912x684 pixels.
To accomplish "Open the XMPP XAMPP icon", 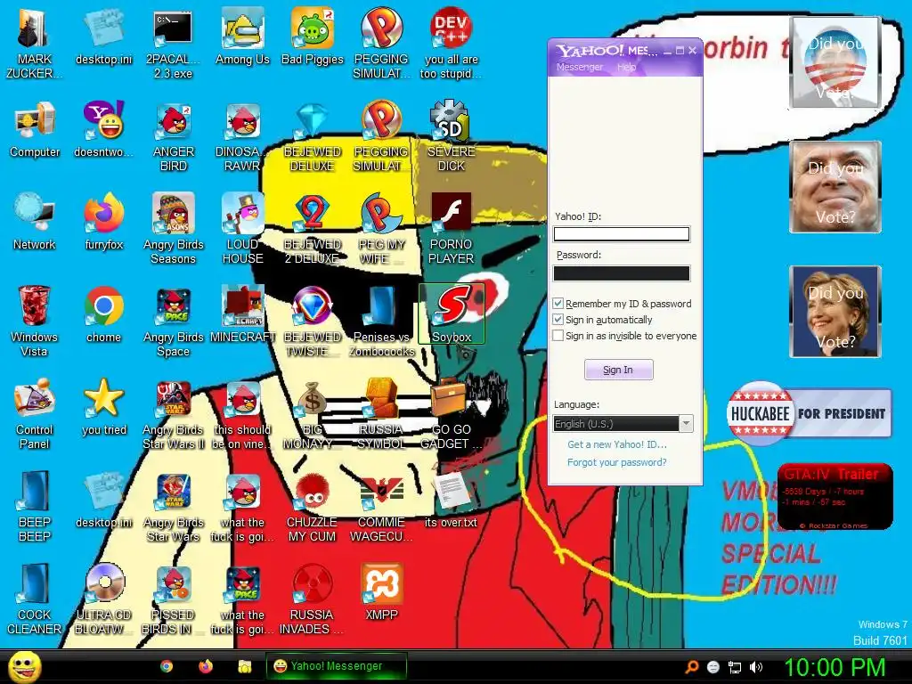I will [381, 592].
